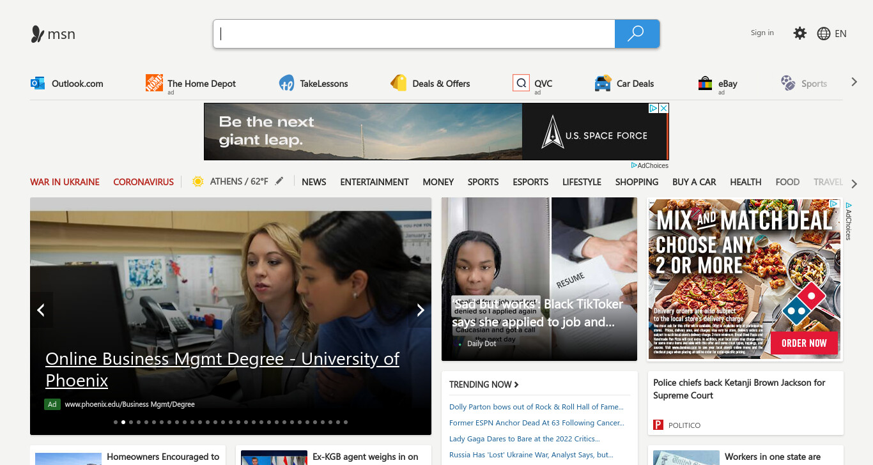Edit location with the pencil icon
The image size is (873, 465).
(x=279, y=181)
